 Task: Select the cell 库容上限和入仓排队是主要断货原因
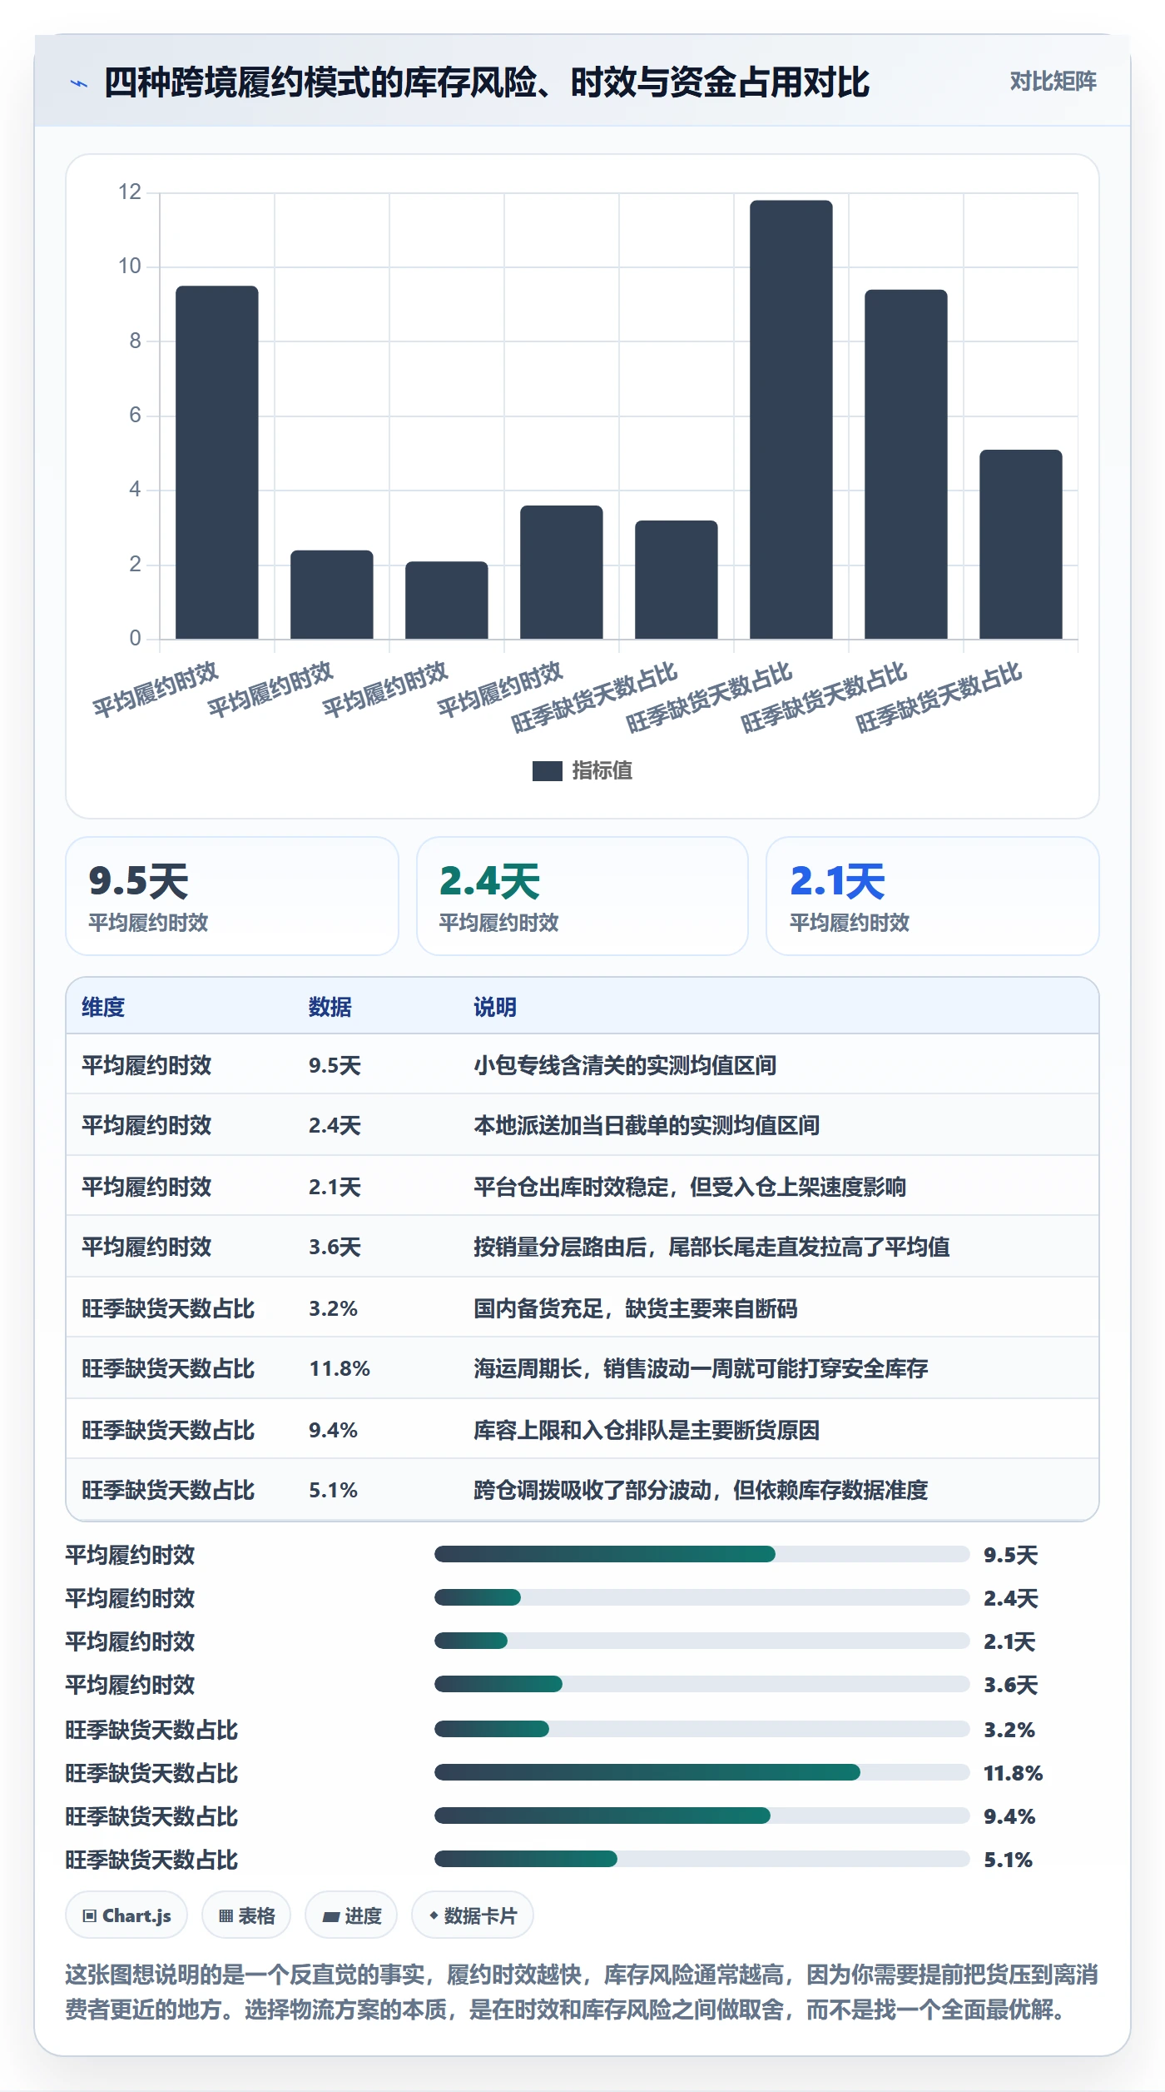point(647,1430)
